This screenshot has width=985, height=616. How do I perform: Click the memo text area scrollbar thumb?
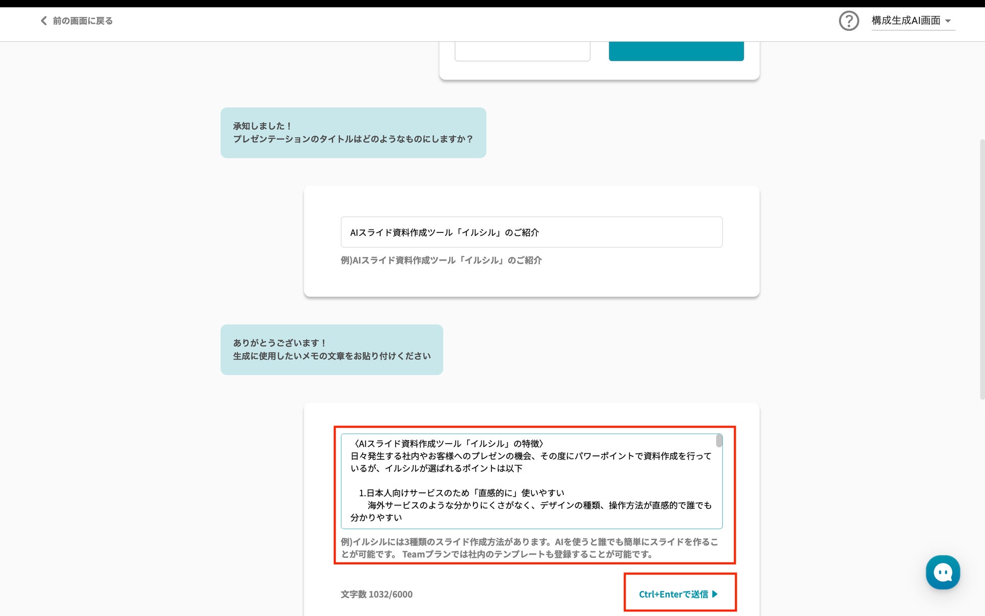click(x=719, y=441)
